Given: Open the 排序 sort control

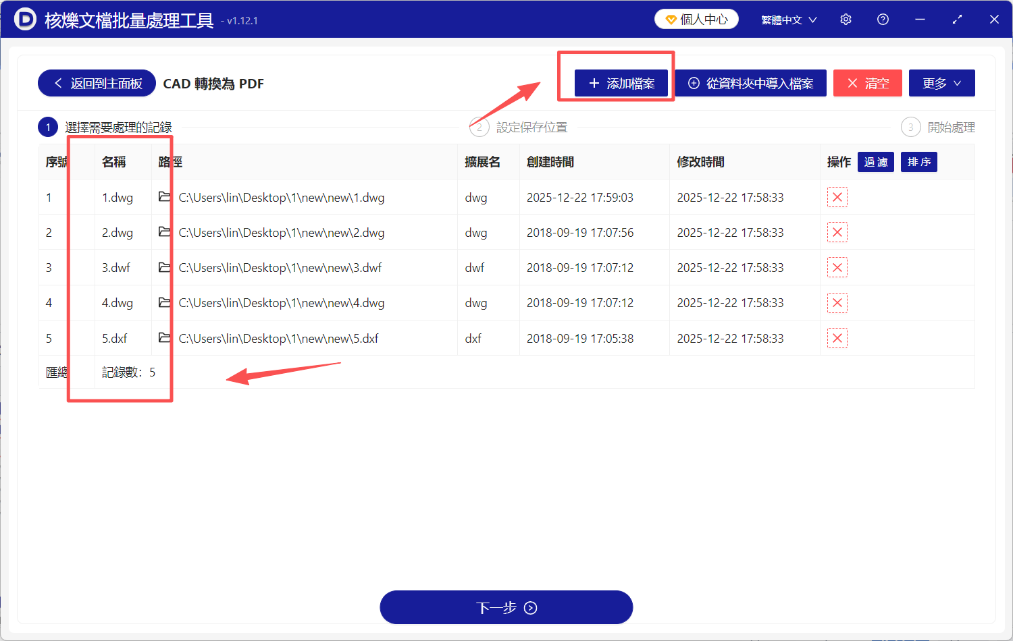Looking at the screenshot, I should 918,161.
